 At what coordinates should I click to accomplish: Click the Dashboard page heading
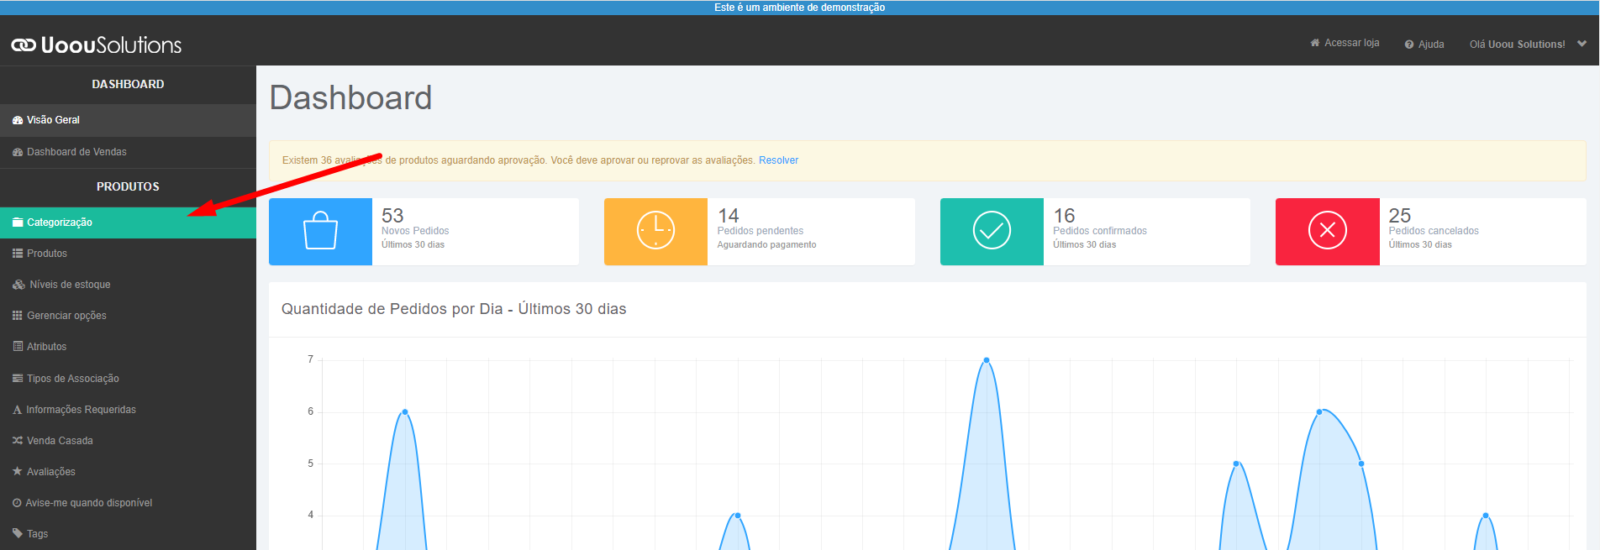coord(350,98)
